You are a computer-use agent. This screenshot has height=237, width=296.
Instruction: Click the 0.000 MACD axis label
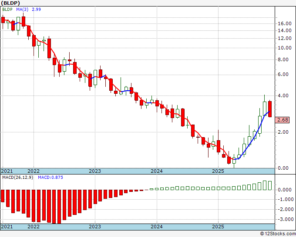(x=285, y=190)
